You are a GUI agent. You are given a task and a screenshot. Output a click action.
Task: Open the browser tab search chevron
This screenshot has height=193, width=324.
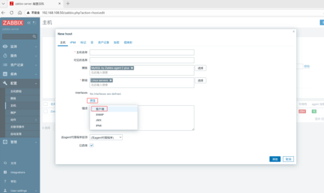[x=3, y=3]
